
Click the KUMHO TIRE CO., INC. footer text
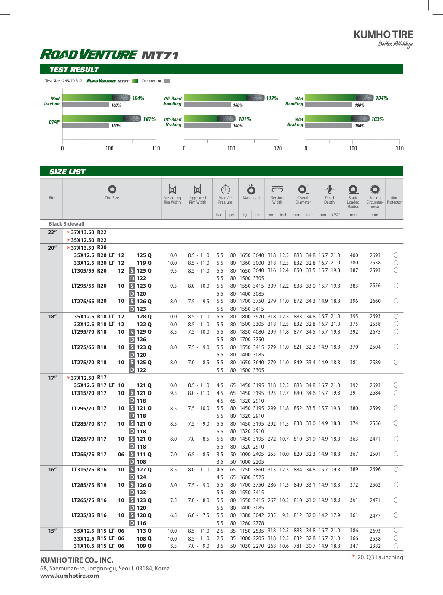coord(76,560)
